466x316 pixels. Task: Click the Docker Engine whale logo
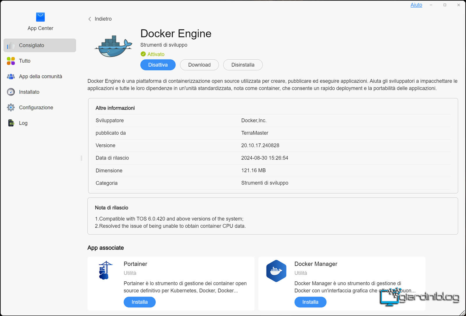(113, 46)
